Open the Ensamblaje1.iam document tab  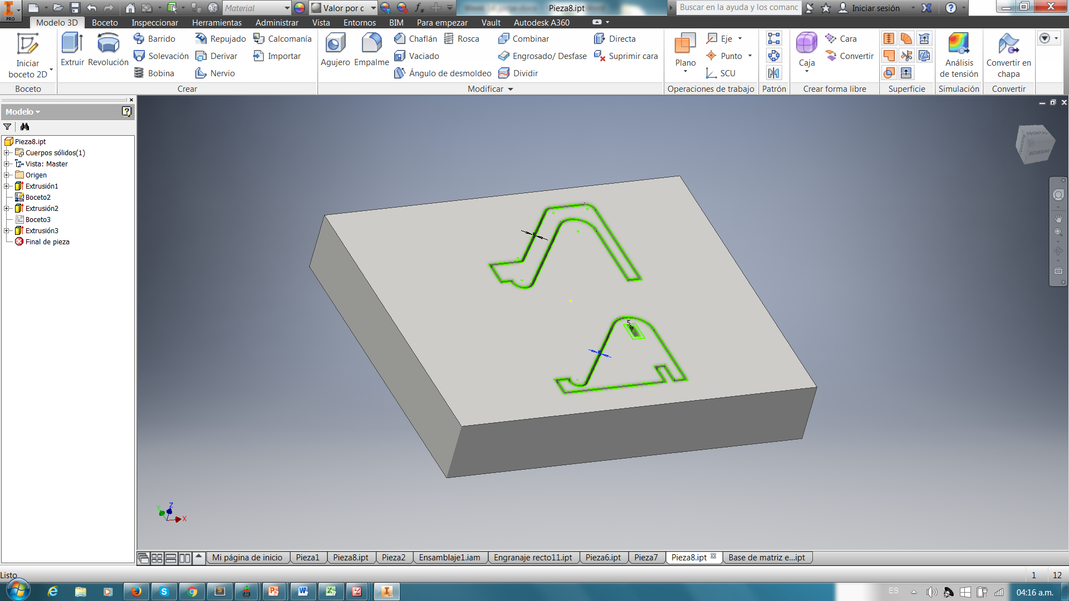(x=449, y=558)
